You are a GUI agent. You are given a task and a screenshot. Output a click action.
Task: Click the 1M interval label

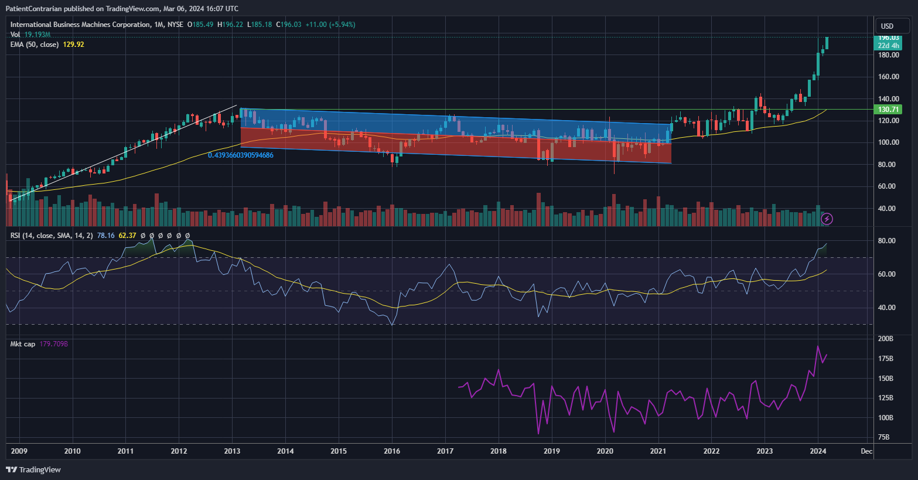[x=159, y=25]
